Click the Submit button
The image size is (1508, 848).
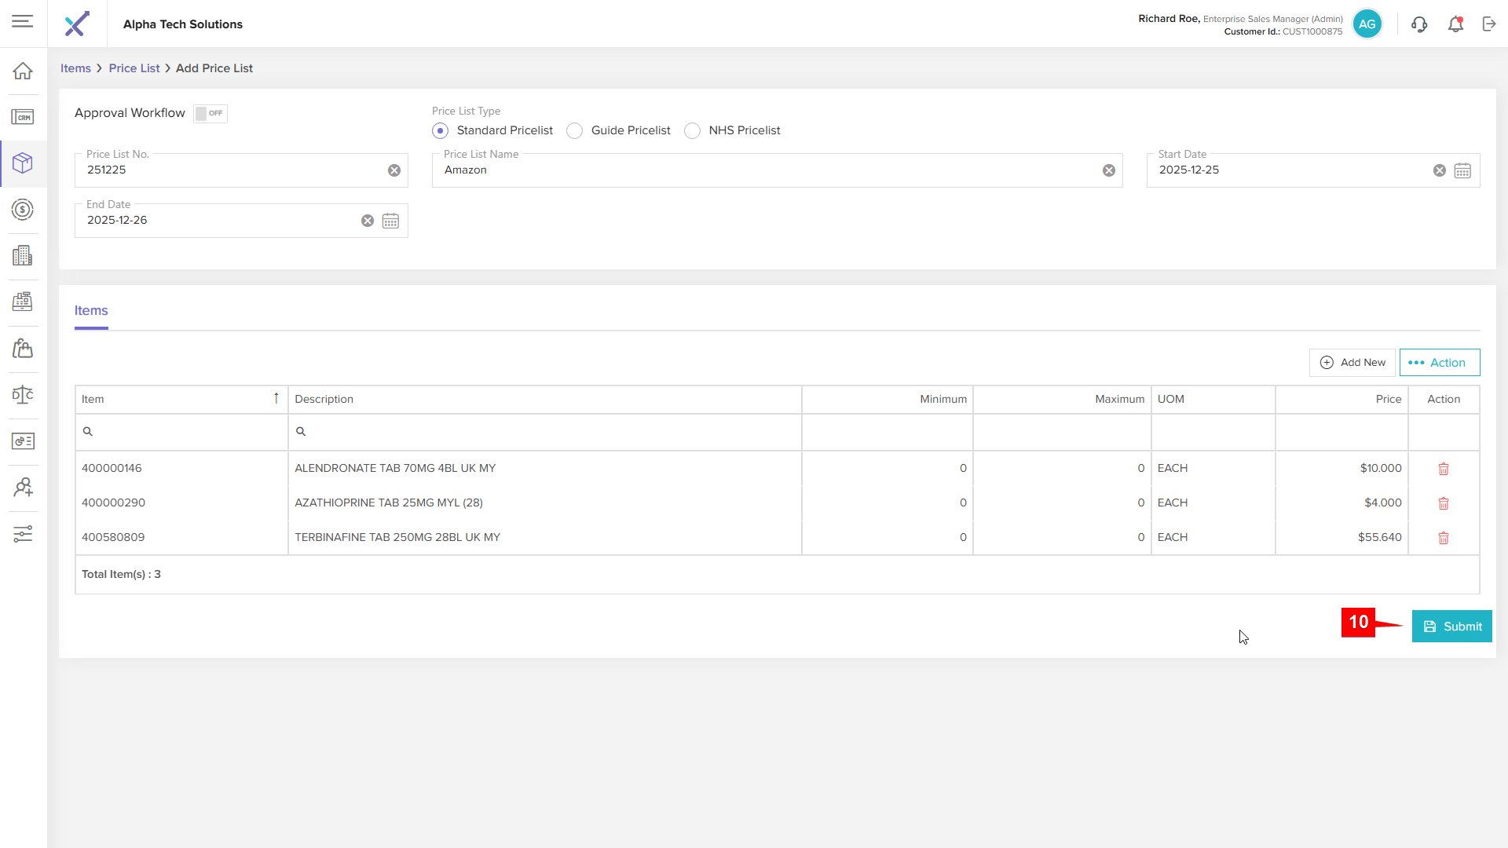tap(1451, 627)
